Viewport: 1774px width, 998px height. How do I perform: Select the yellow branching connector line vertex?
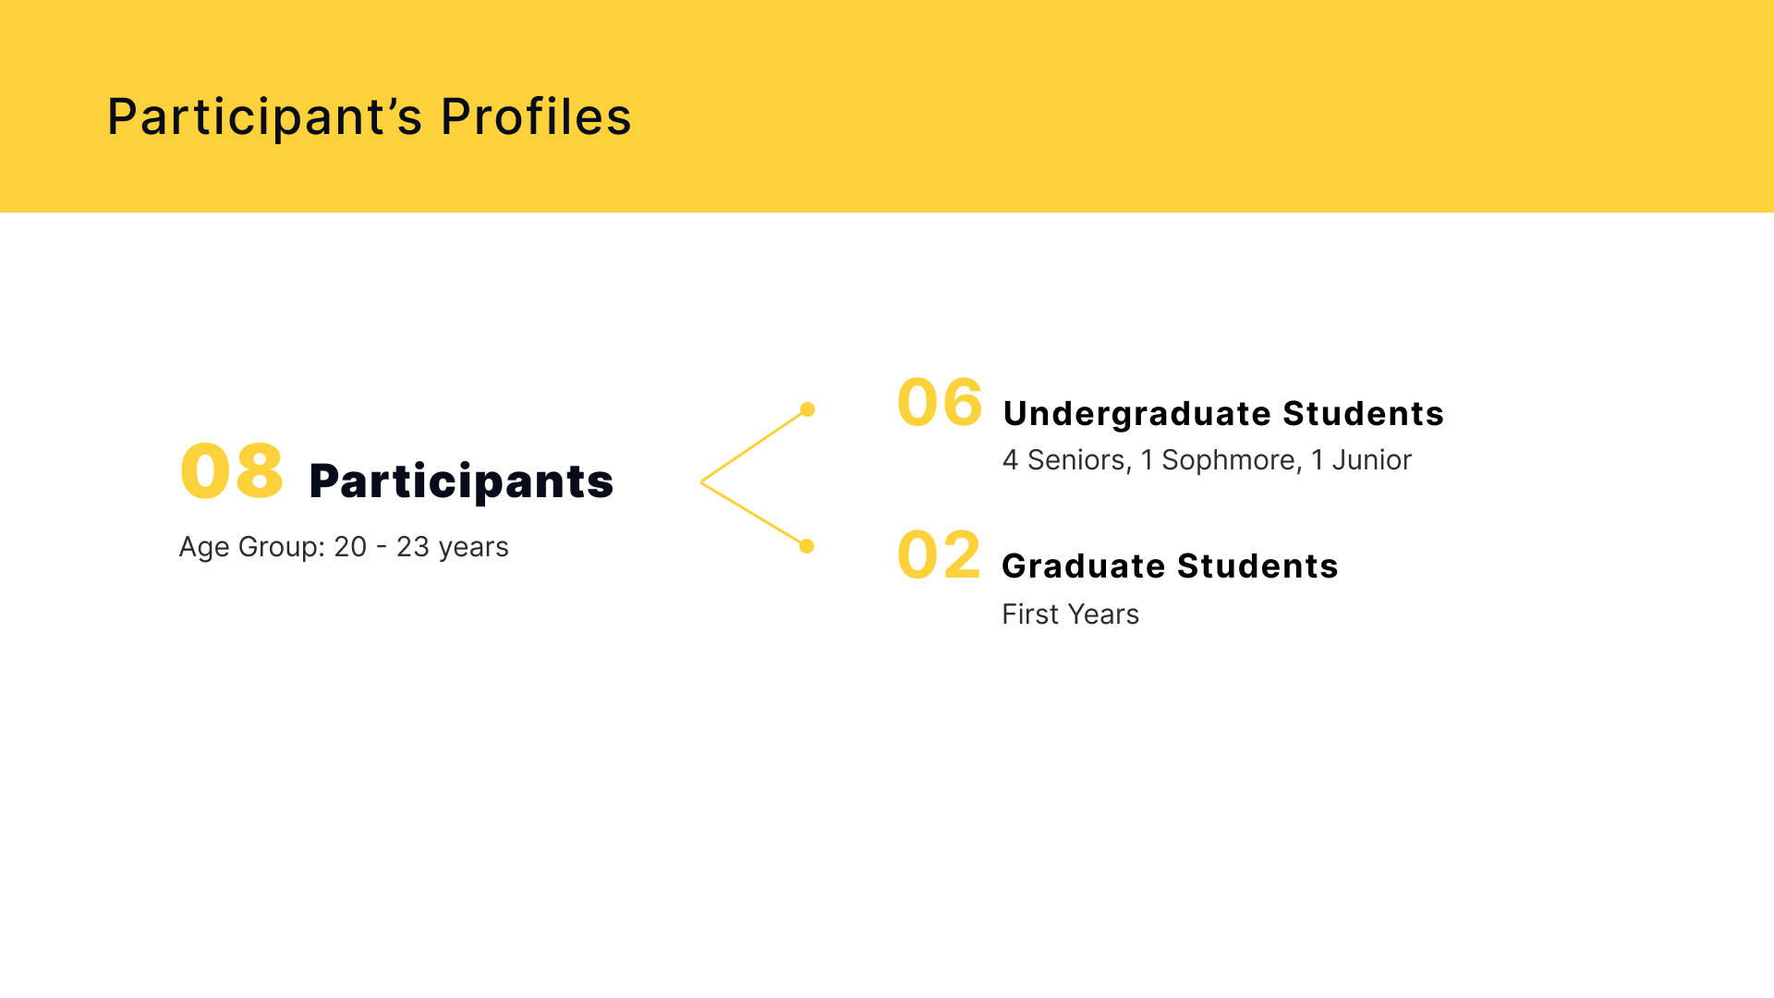702,482
